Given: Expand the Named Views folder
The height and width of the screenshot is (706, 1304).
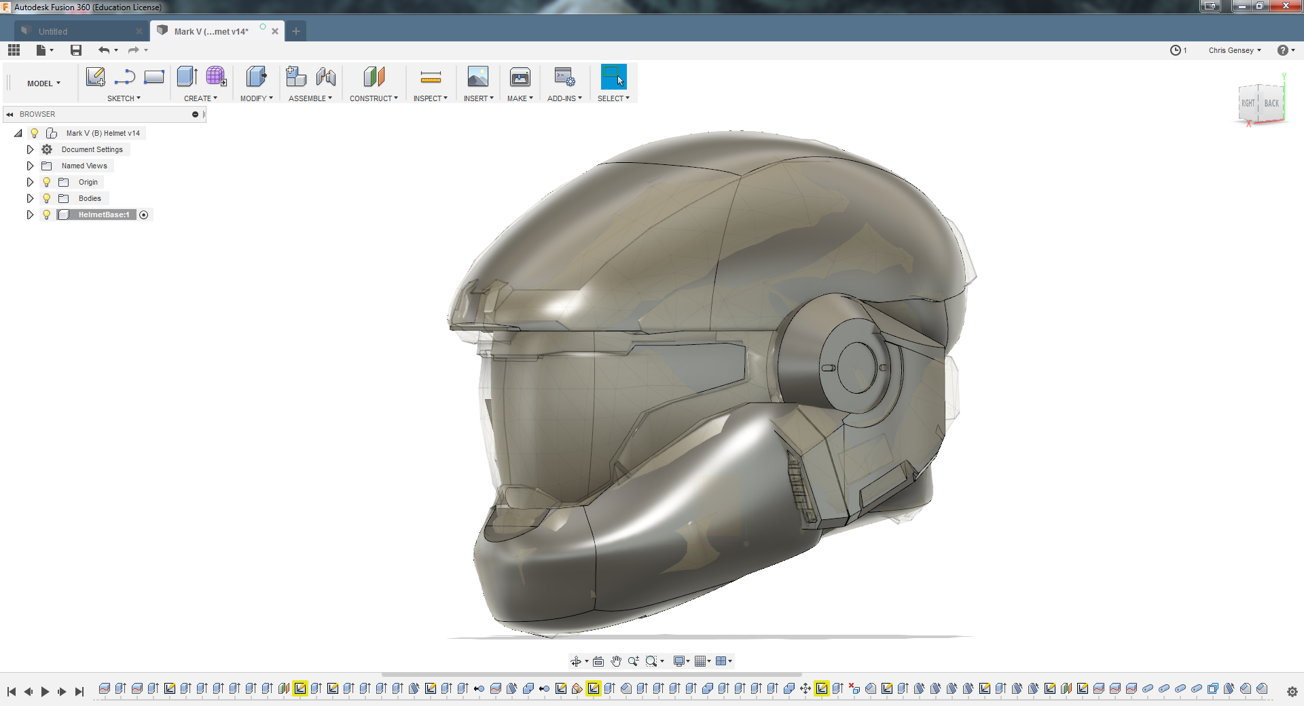Looking at the screenshot, I should tap(30, 166).
